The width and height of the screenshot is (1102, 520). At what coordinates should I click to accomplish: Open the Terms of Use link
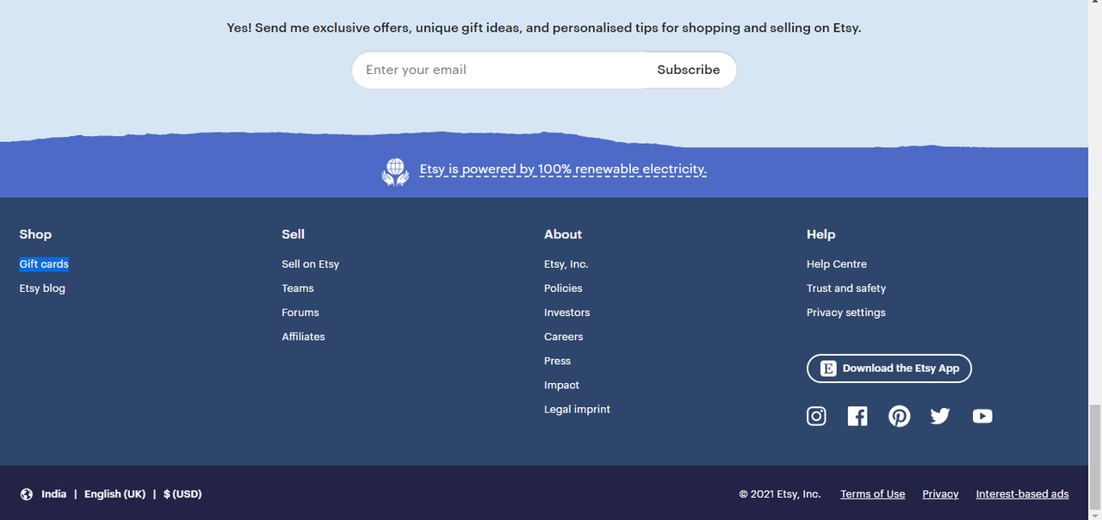(x=873, y=494)
